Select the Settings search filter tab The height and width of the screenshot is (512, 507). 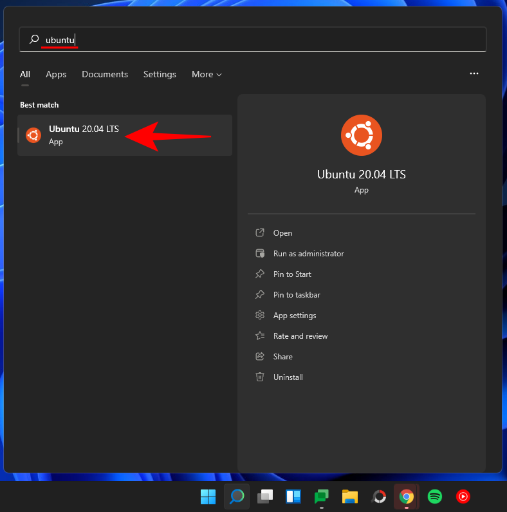coord(160,75)
